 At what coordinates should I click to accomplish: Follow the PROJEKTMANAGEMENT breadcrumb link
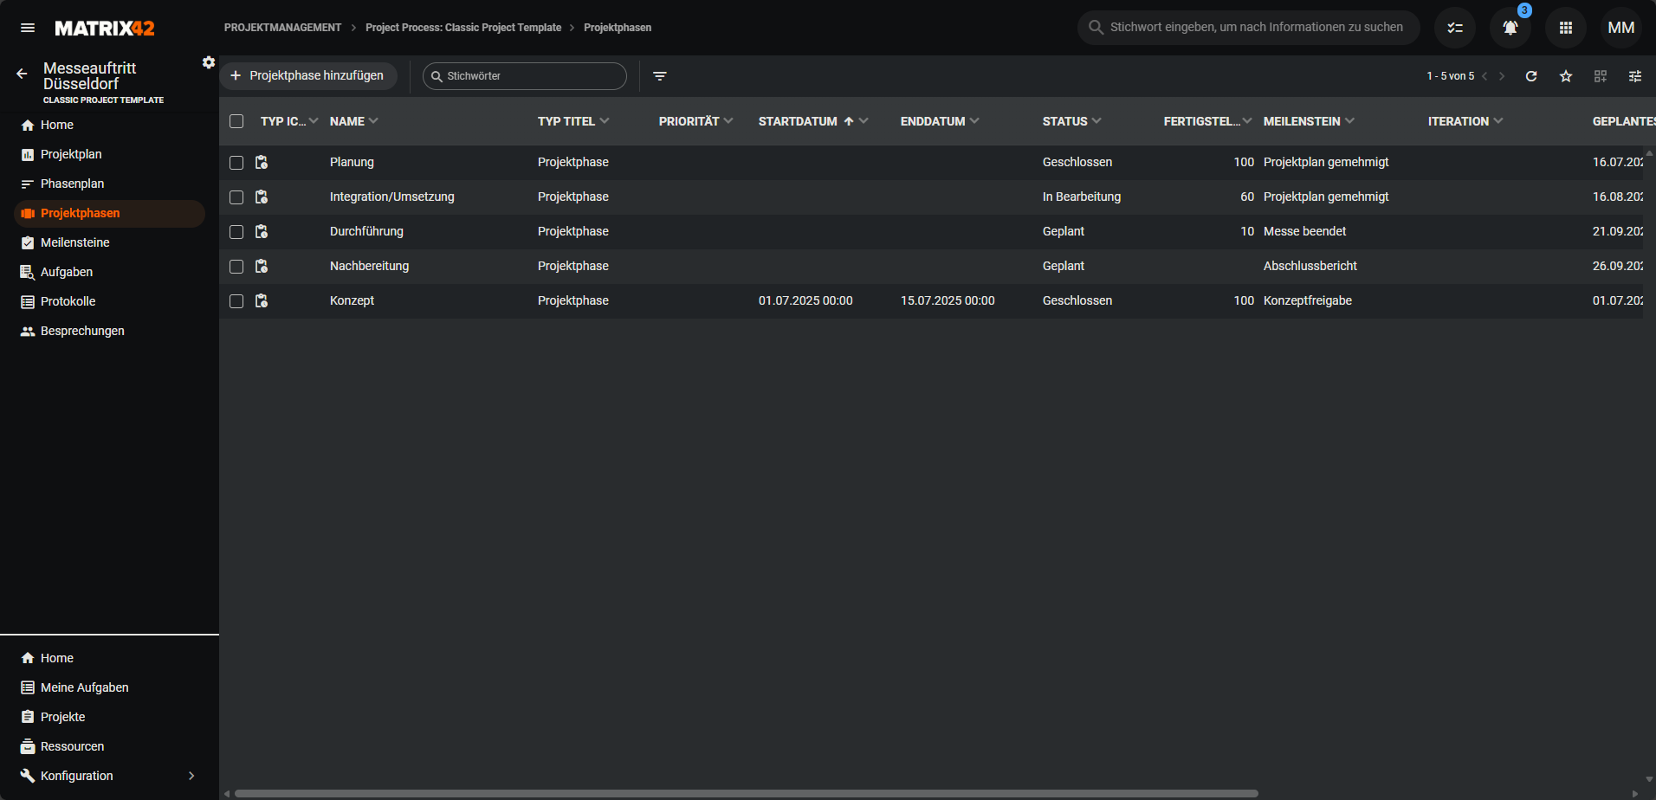[x=282, y=28]
